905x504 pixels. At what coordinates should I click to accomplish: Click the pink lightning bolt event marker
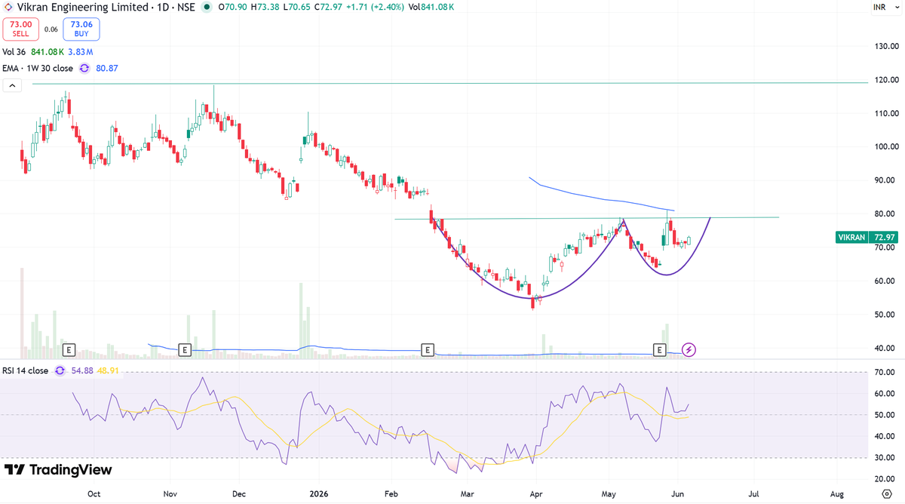(x=689, y=349)
